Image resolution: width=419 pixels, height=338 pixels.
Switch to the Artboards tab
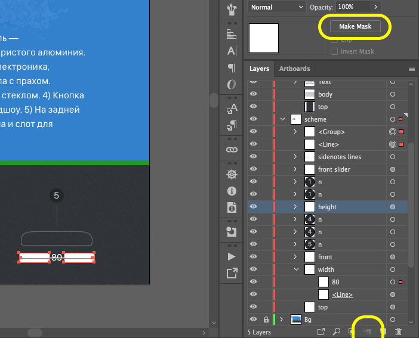pyautogui.click(x=294, y=69)
